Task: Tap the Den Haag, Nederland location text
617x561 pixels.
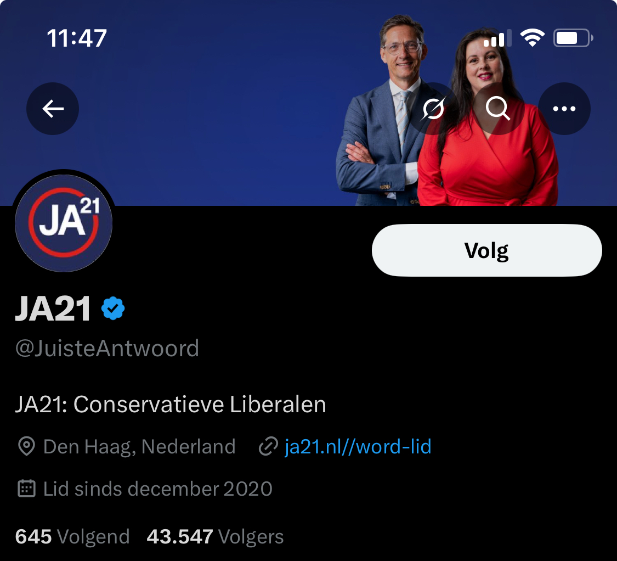Action: (139, 447)
